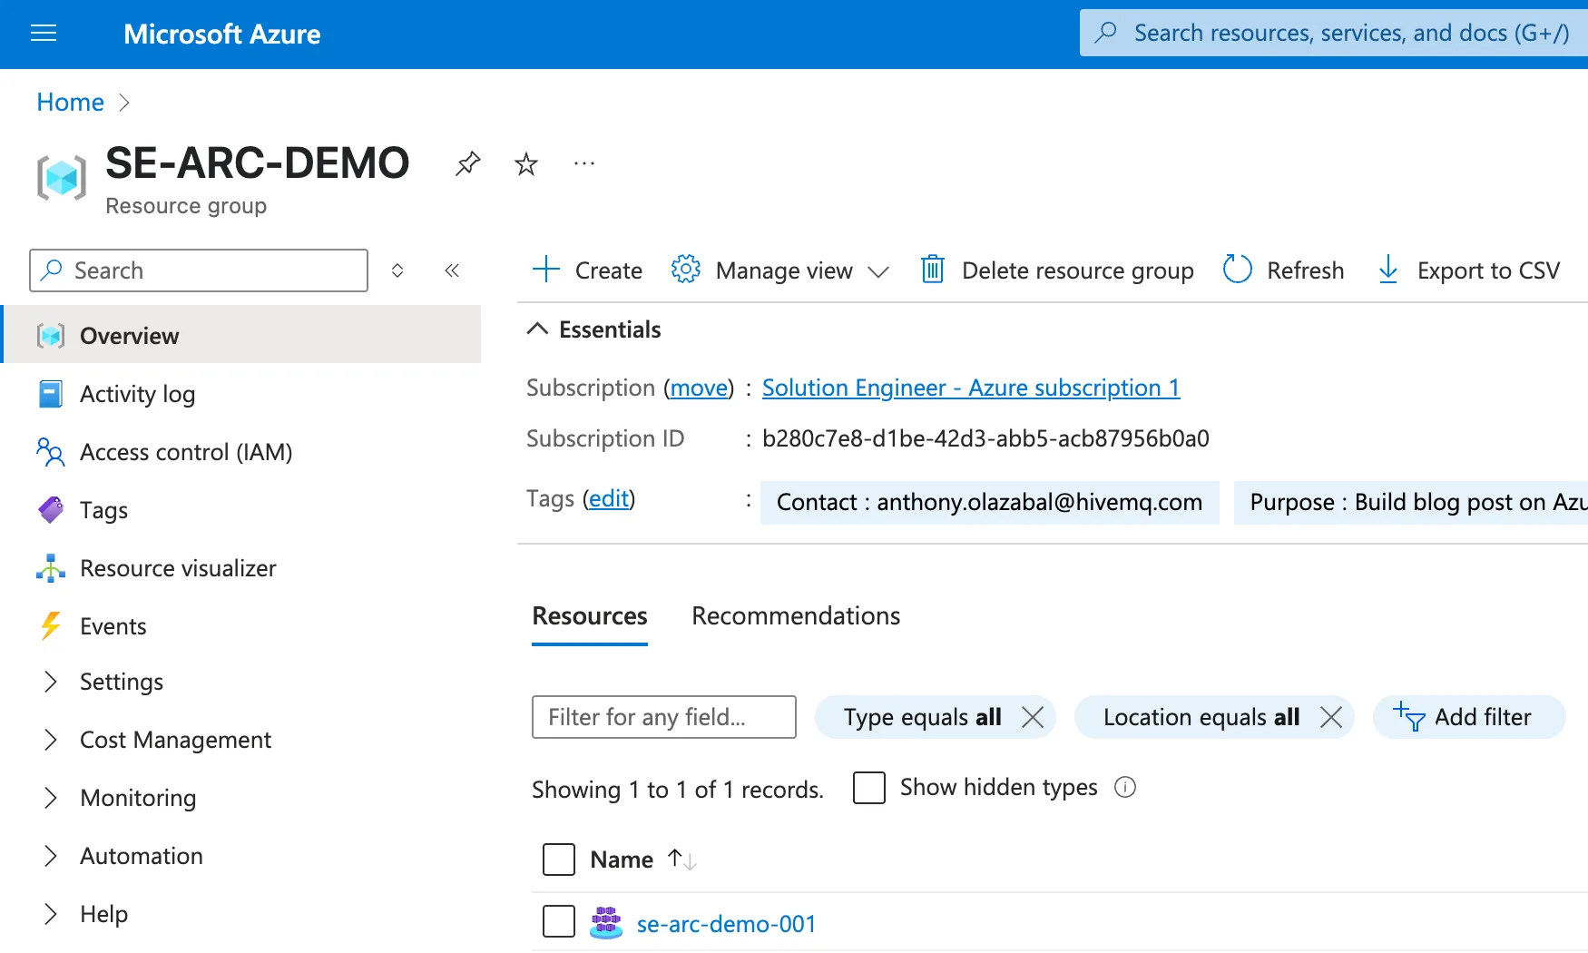Image resolution: width=1588 pixels, height=953 pixels.
Task: Click the Overview cube icon
Action: click(x=51, y=336)
